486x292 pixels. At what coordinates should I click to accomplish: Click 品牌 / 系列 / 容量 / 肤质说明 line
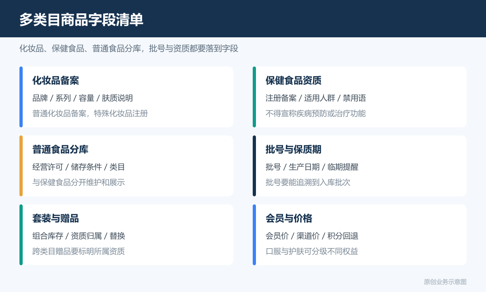point(83,98)
